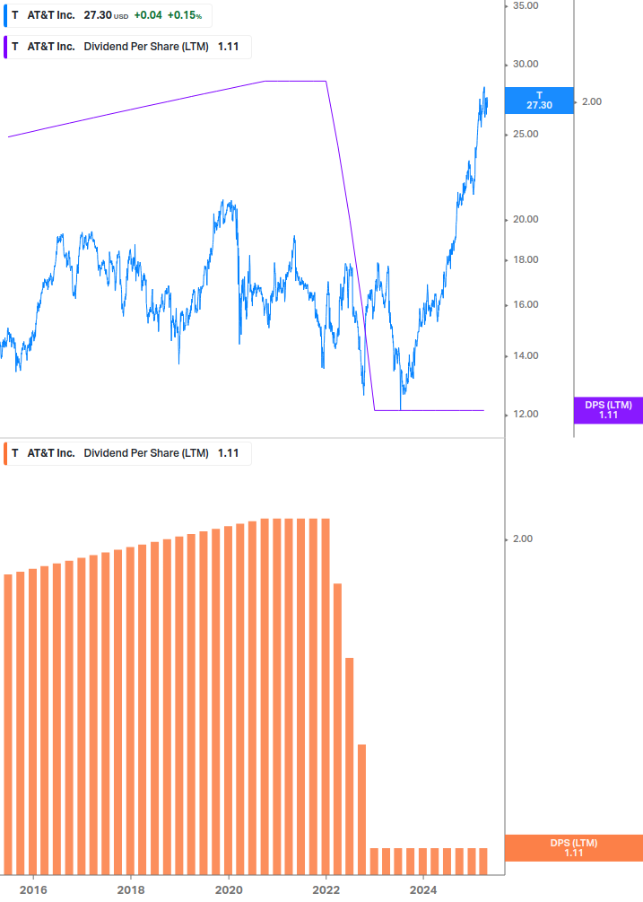Image resolution: width=643 pixels, height=902 pixels.
Task: Click the first orange dividend bar on the left
Action: click(8, 724)
